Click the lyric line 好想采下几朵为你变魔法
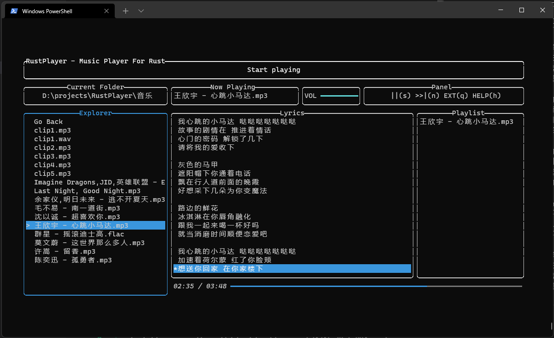Screen dimensions: 554x338 point(223,191)
